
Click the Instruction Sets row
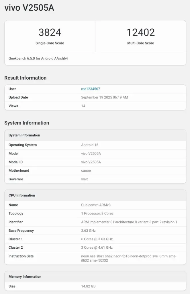tap(95, 258)
